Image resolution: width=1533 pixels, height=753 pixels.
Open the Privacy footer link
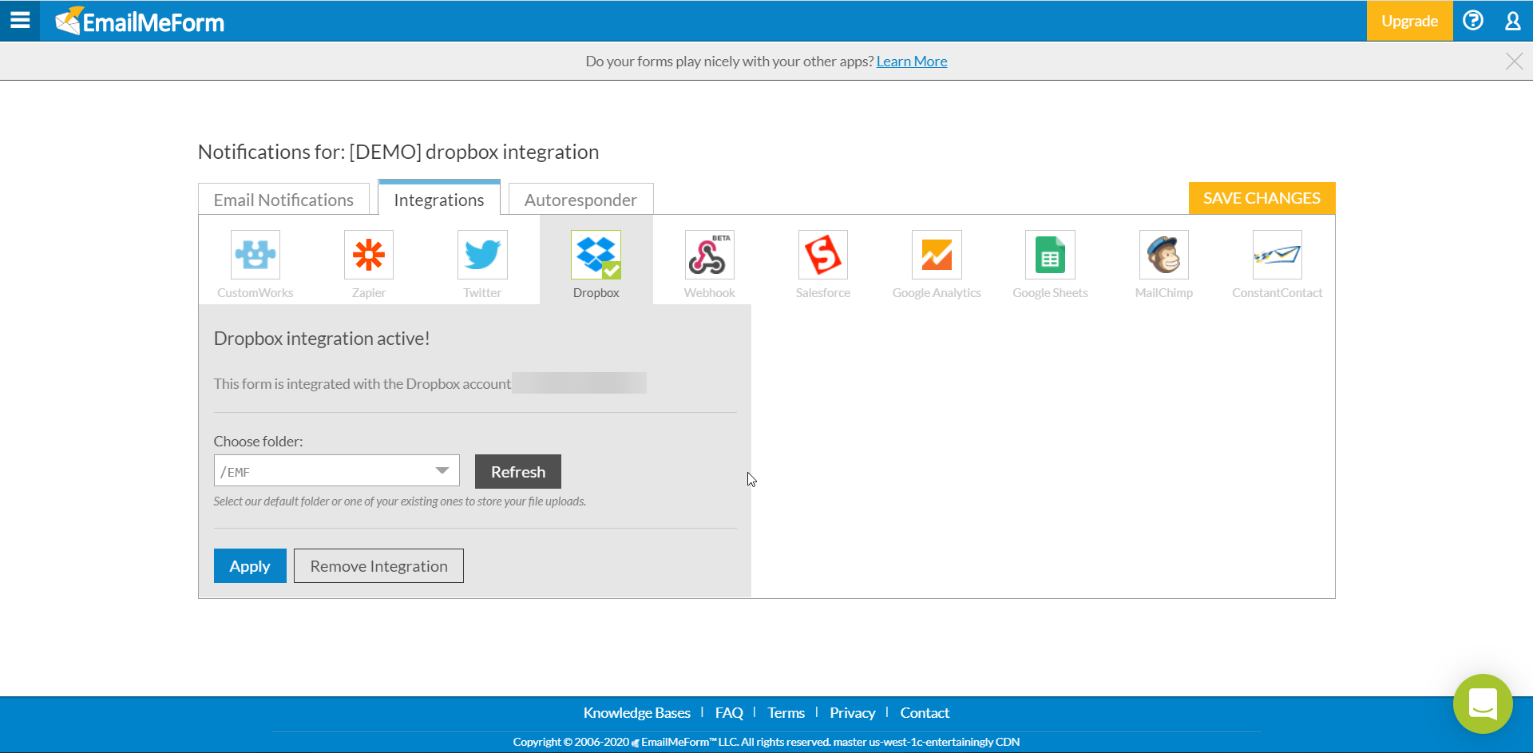853,713
